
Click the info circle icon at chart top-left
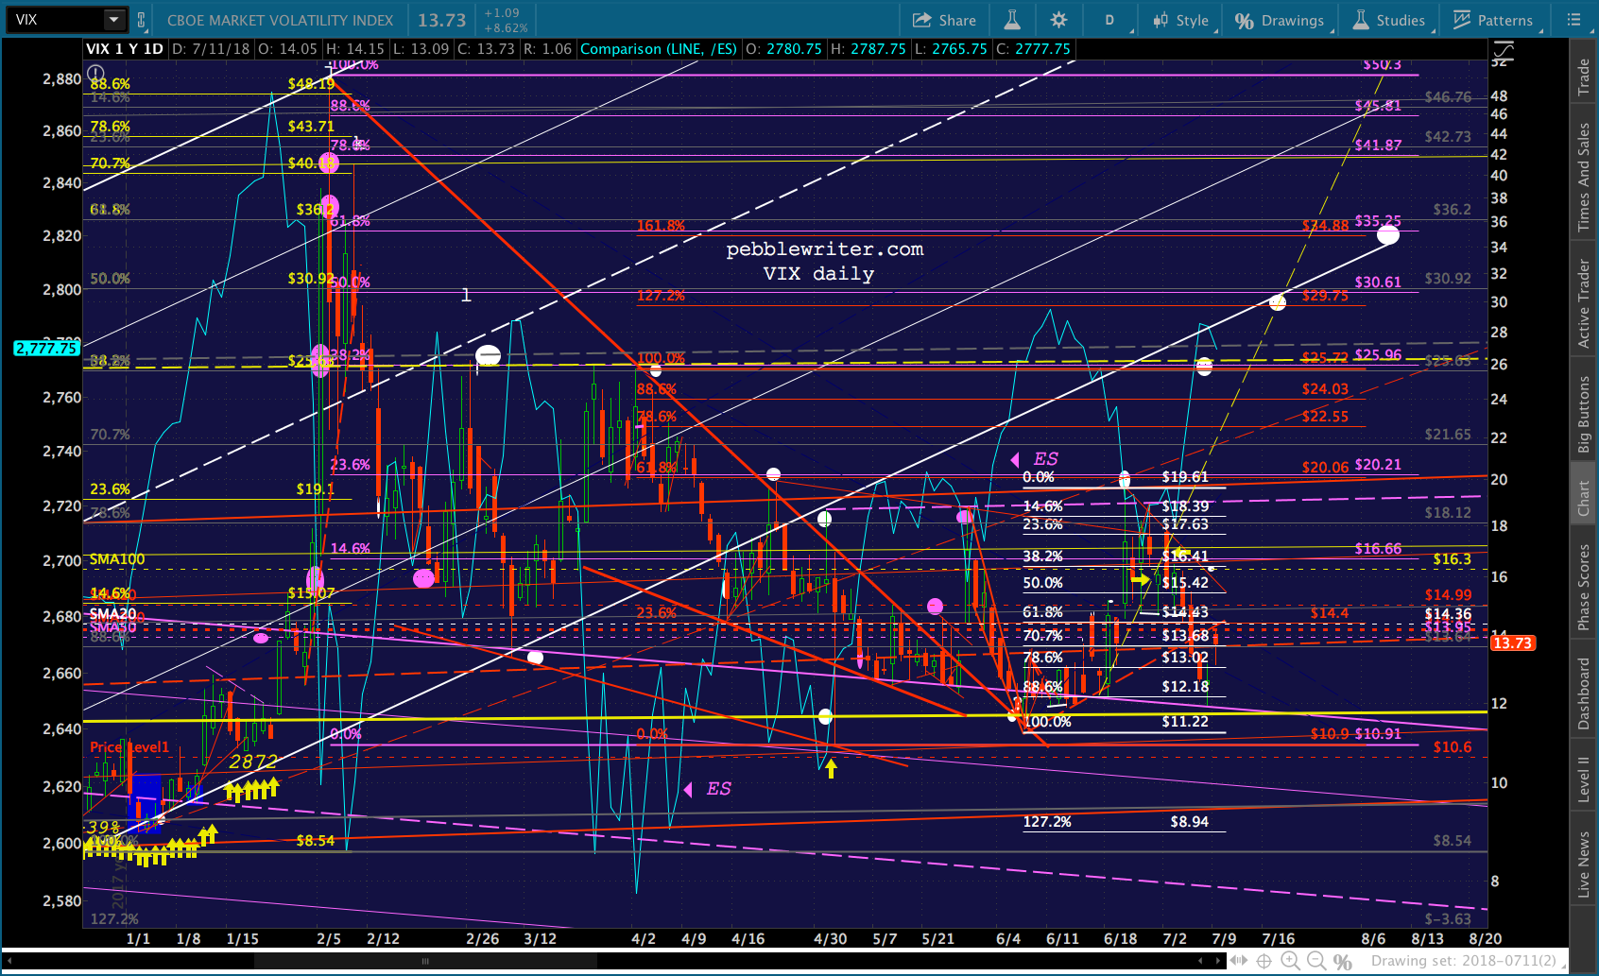pyautogui.click(x=95, y=73)
